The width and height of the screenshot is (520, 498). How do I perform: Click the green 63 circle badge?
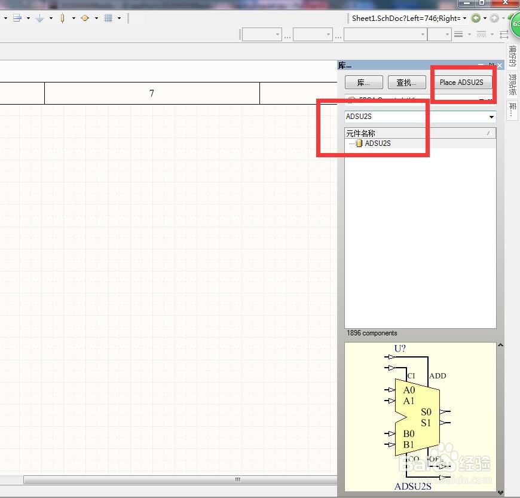tap(516, 25)
